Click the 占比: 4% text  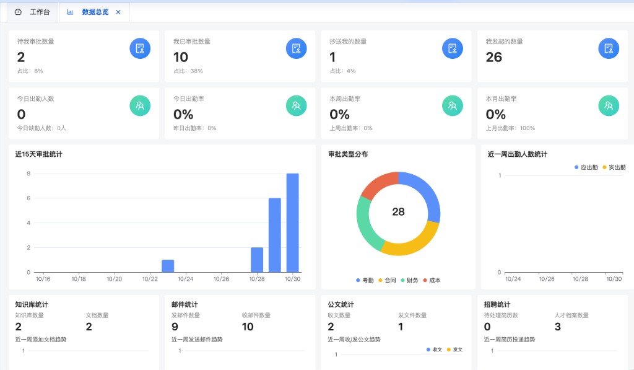(x=342, y=71)
